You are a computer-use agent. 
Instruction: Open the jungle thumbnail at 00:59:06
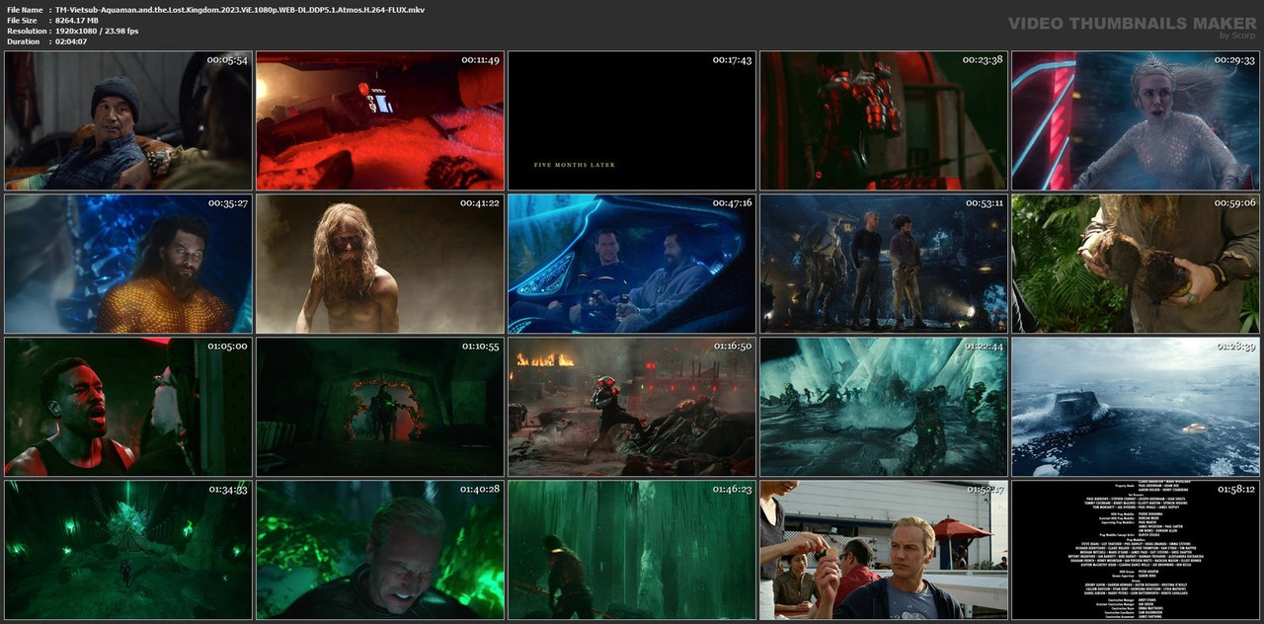tap(1136, 264)
